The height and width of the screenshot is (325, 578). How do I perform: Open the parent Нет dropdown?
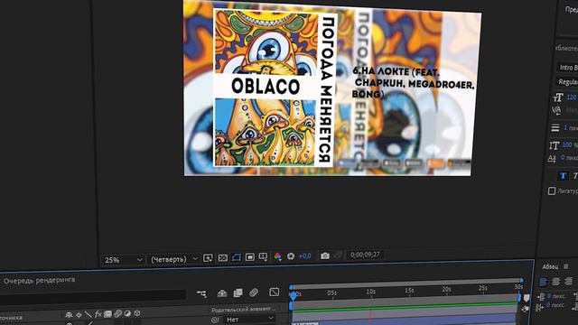(x=249, y=319)
